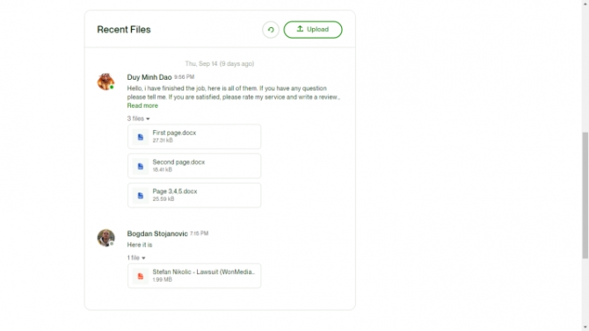Select the Duy Minh Dao sender name

[x=149, y=77]
